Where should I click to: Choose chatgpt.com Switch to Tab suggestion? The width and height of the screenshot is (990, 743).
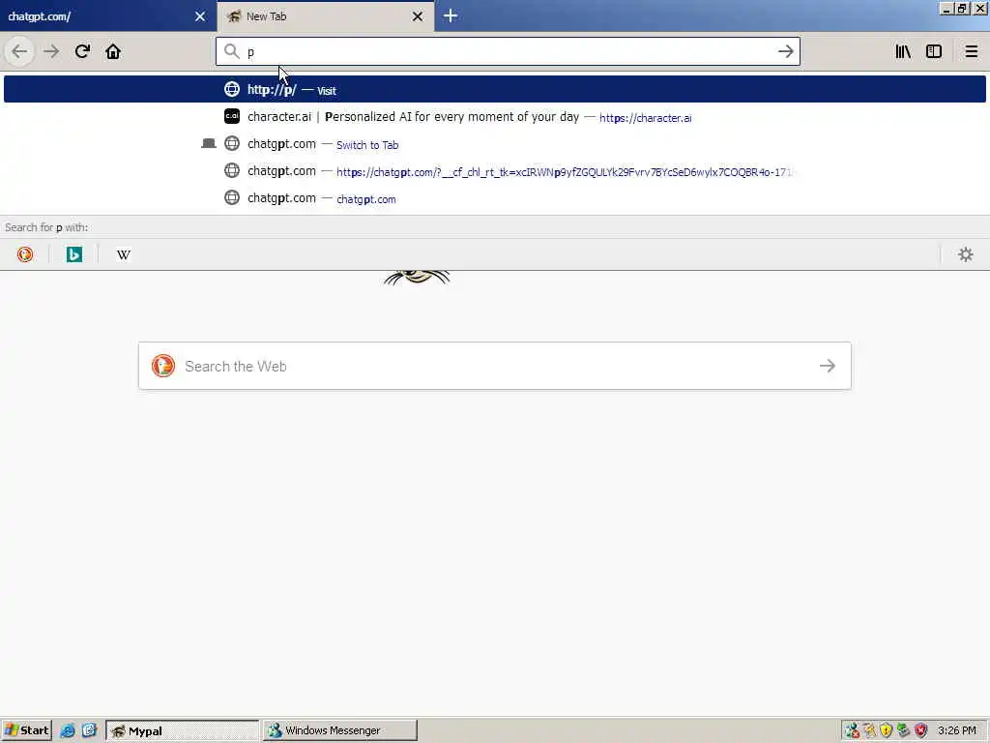(x=494, y=144)
